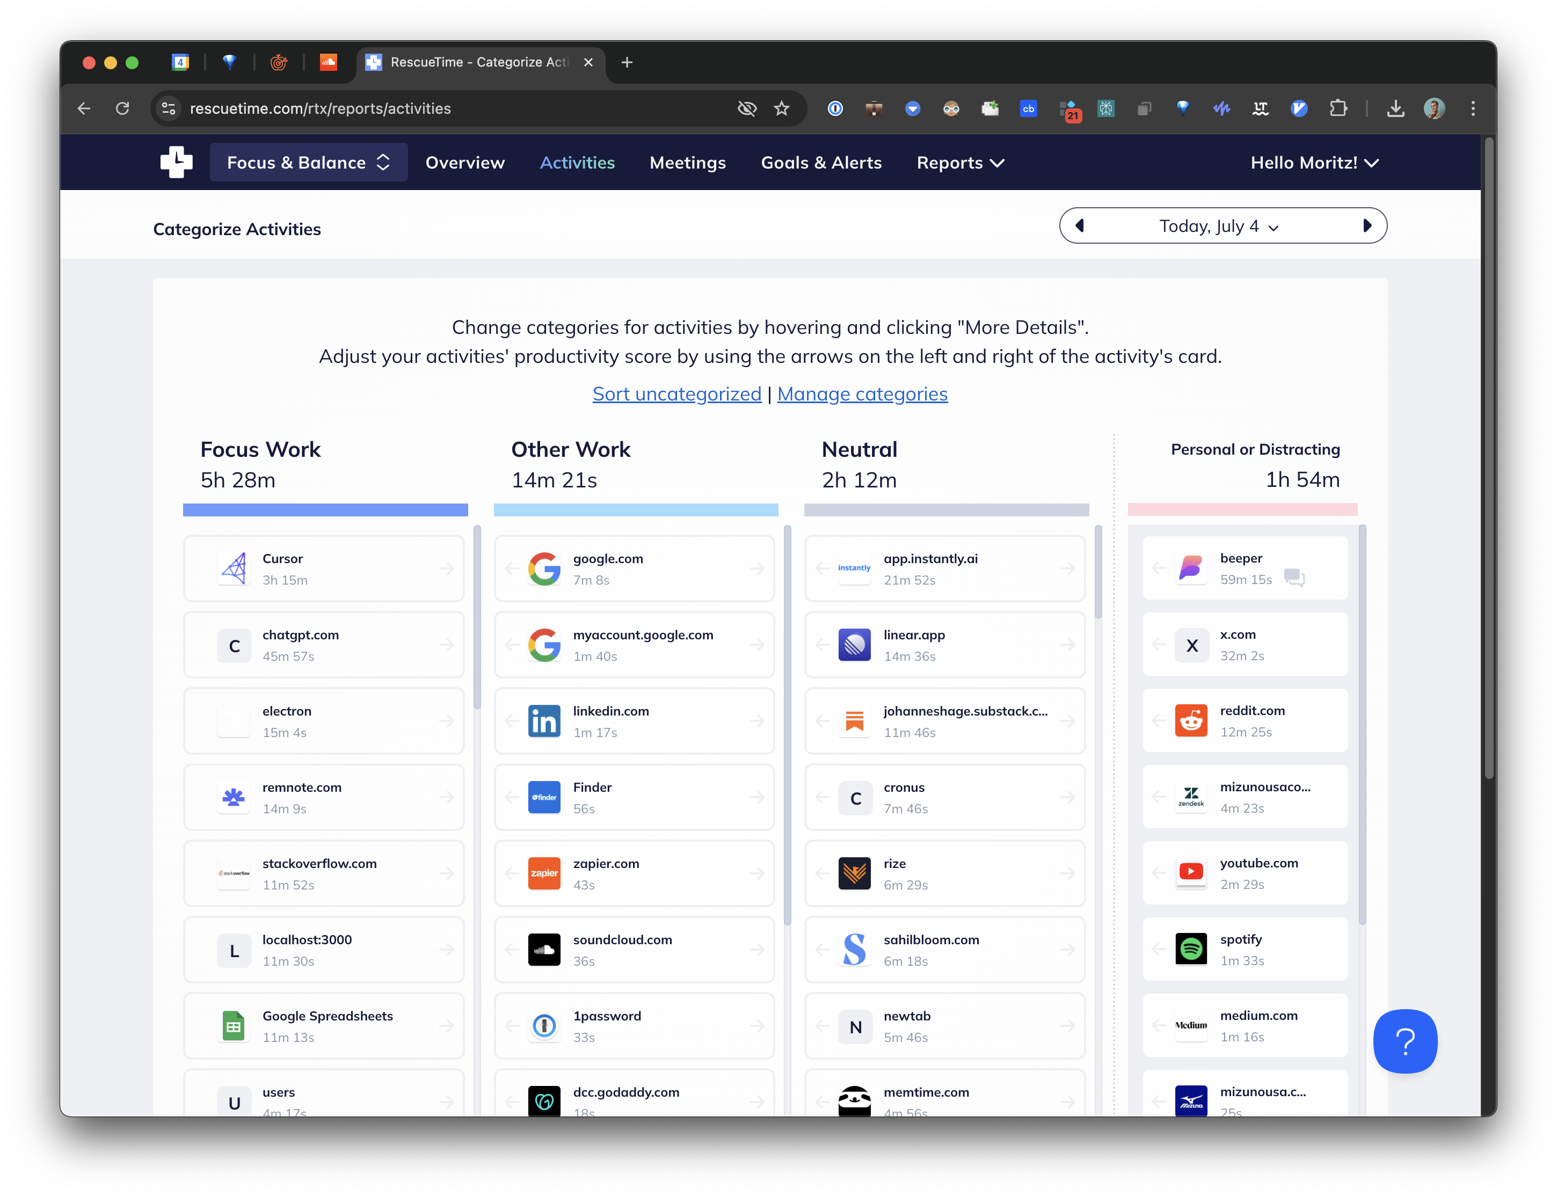
Task: Select the stackoverflow.com activity card
Action: click(324, 873)
